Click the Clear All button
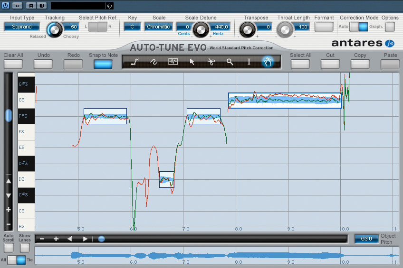Image resolution: width=403 pixels, height=268 pixels. coord(13,64)
